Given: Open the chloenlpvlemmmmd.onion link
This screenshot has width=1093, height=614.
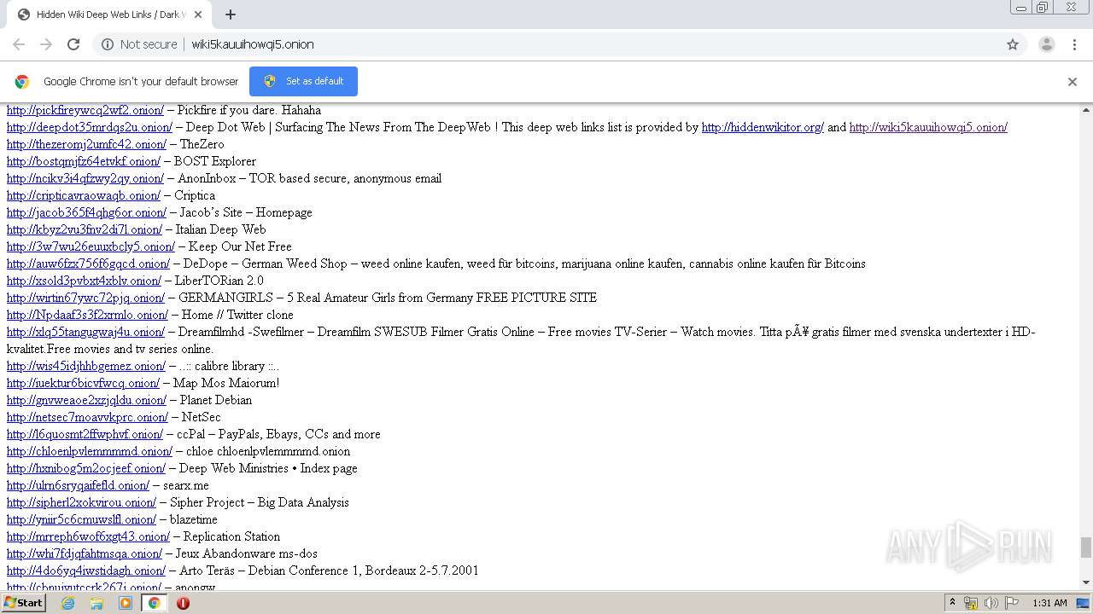Looking at the screenshot, I should point(90,451).
